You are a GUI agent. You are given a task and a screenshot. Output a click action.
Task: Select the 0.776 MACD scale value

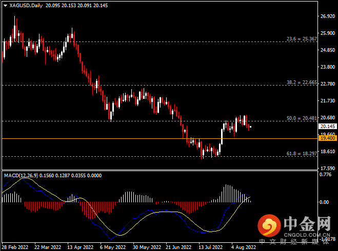(x=325, y=175)
